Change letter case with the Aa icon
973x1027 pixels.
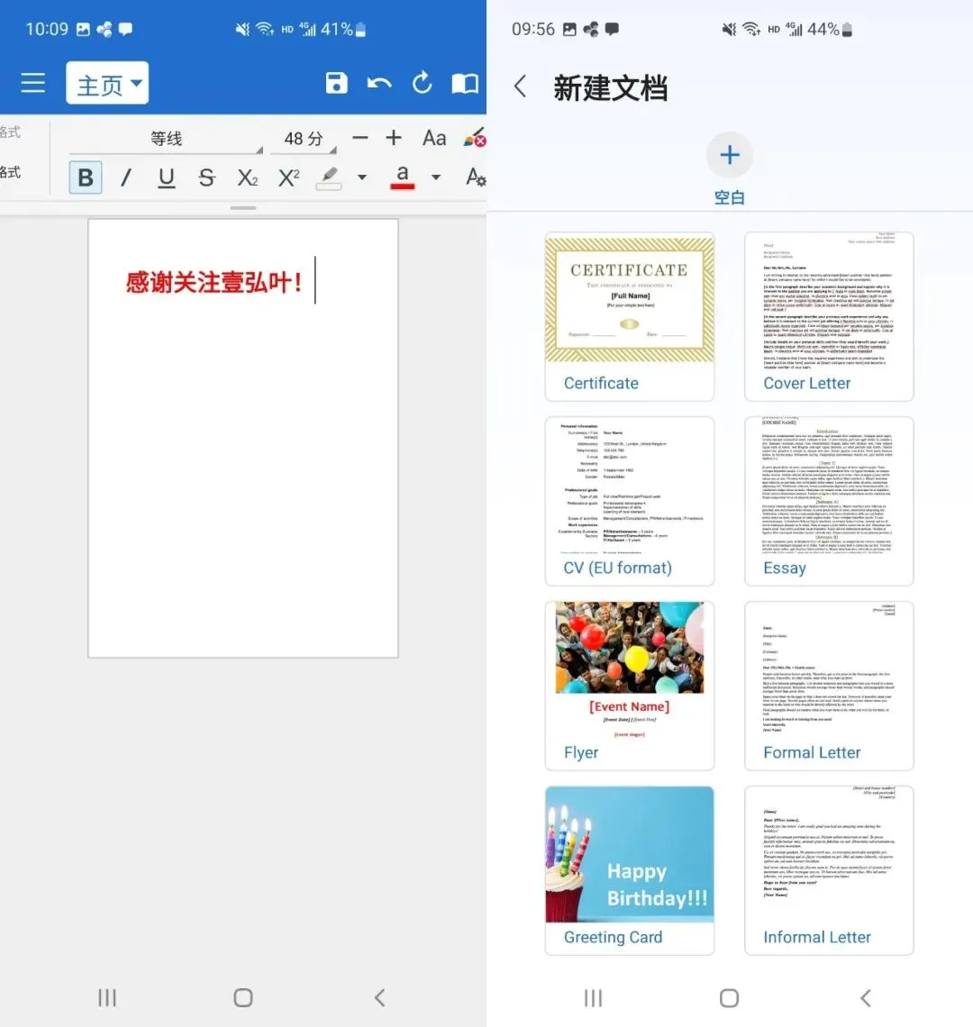[433, 138]
